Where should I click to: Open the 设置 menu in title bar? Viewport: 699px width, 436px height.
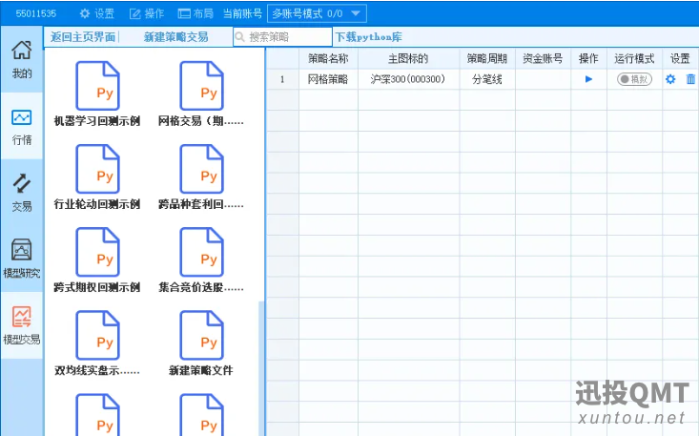[x=96, y=13]
